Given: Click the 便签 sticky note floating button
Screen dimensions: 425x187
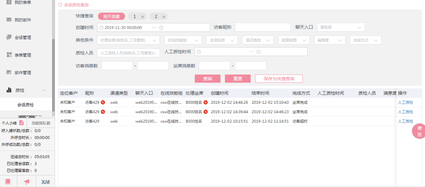Looking at the screenshot, I should pyautogui.click(x=419, y=131).
